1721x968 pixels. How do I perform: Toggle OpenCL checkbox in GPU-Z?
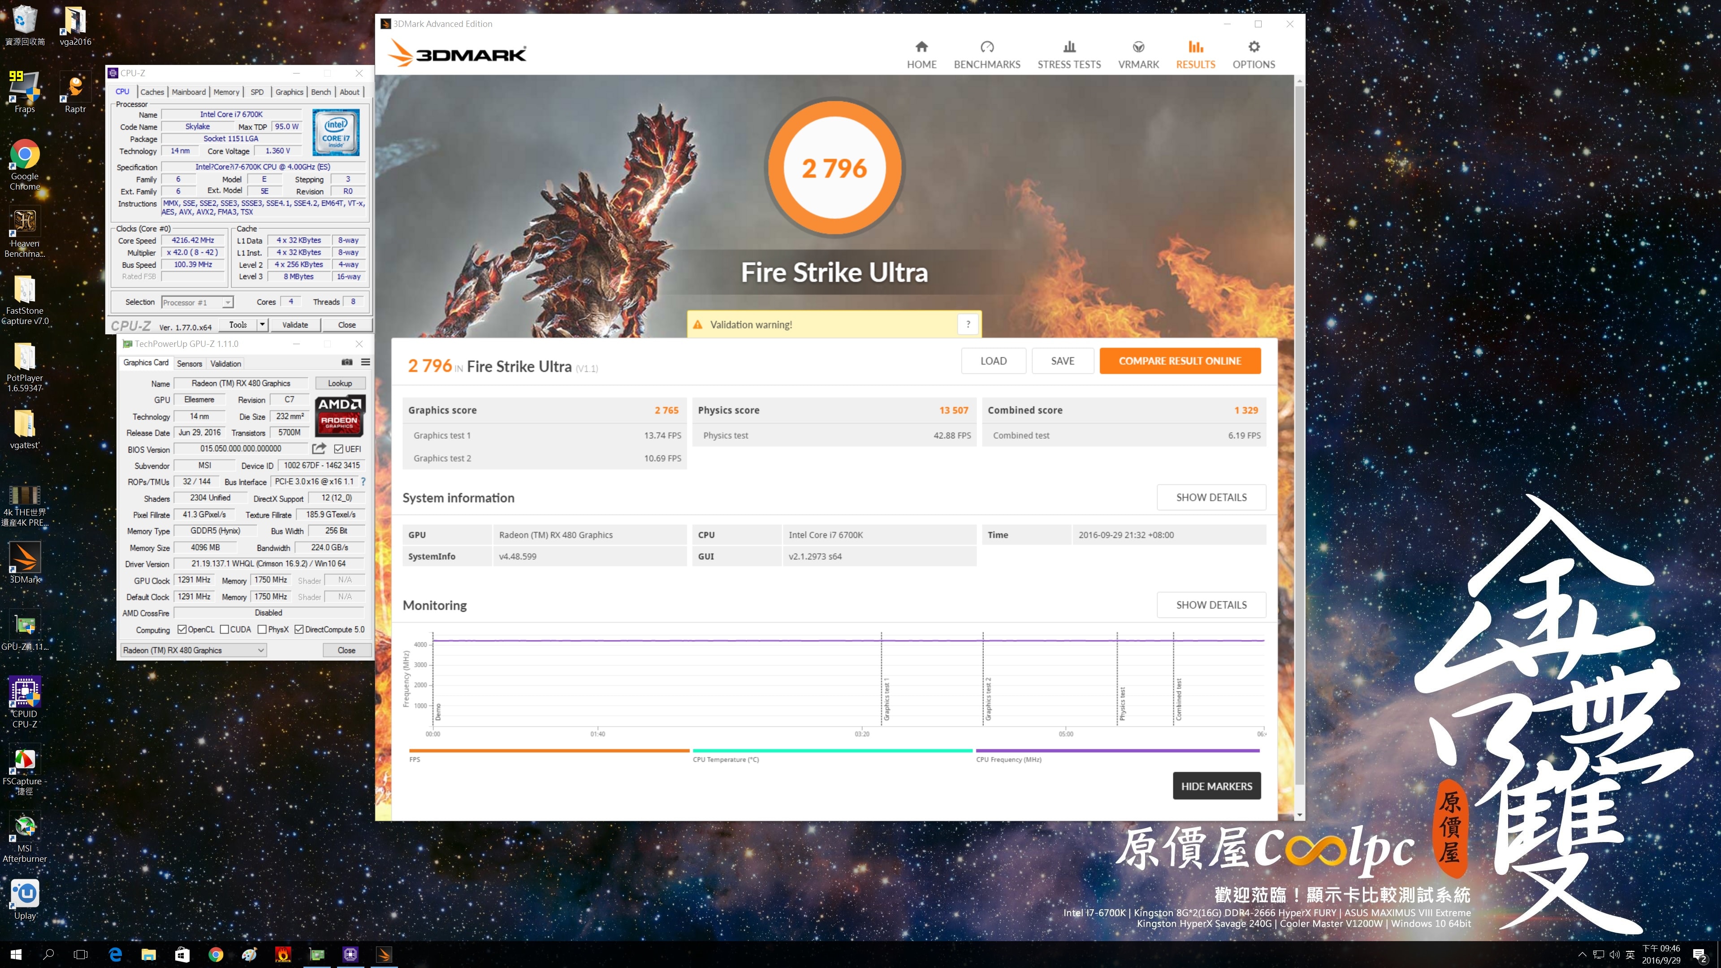pos(182,629)
